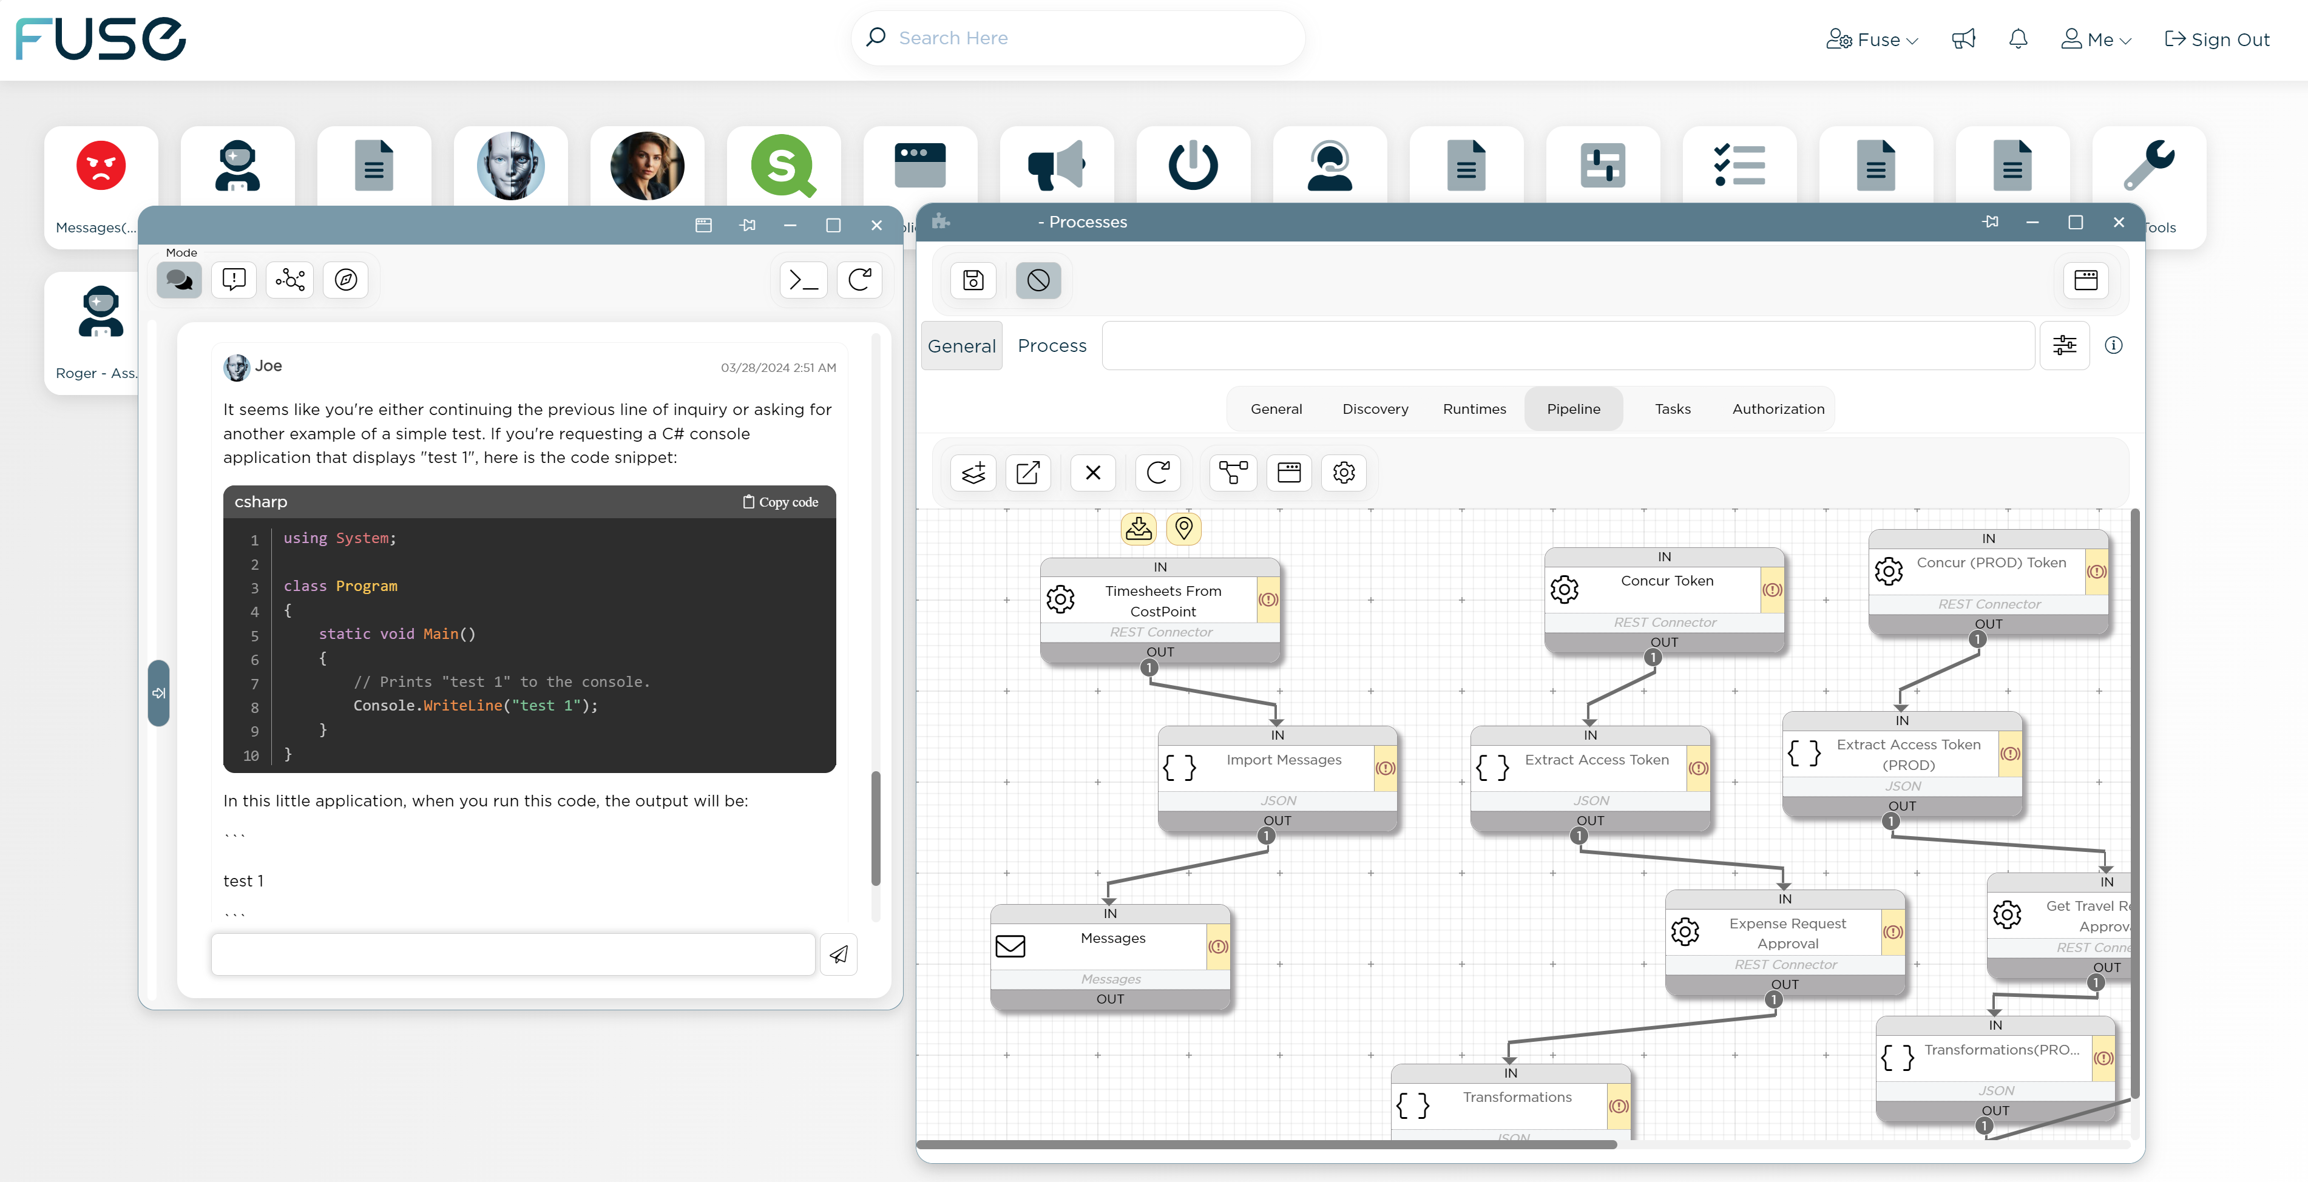
Task: Click the external link/export icon in pipeline toolbar
Action: (x=1028, y=472)
